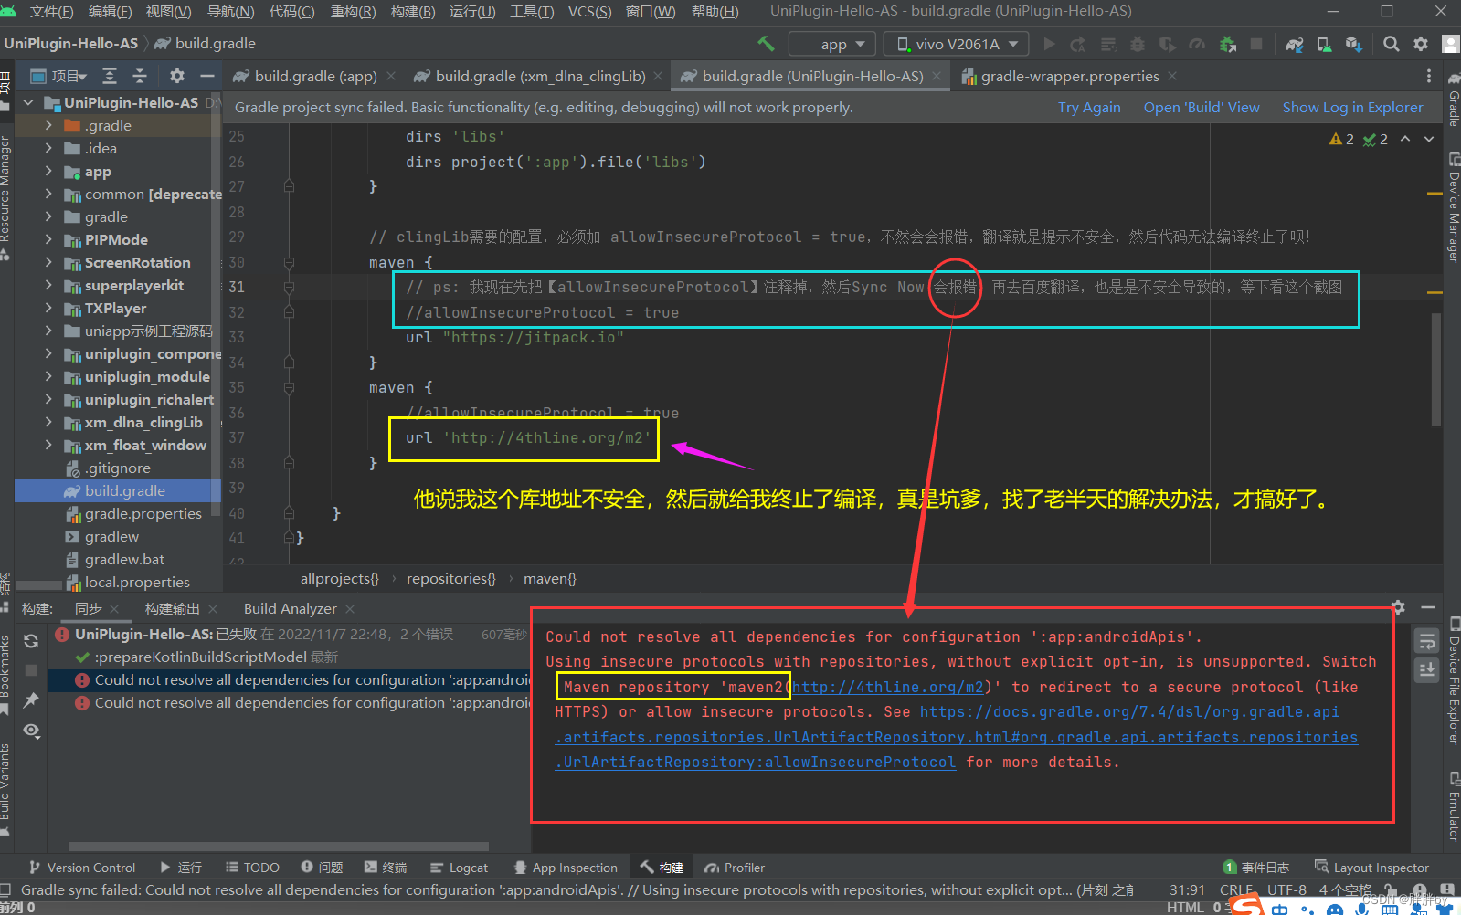The height and width of the screenshot is (915, 1461).
Task: Open the 文件(F) menu
Action: [x=51, y=11]
